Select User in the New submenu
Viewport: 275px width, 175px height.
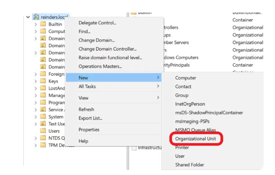[180, 156]
